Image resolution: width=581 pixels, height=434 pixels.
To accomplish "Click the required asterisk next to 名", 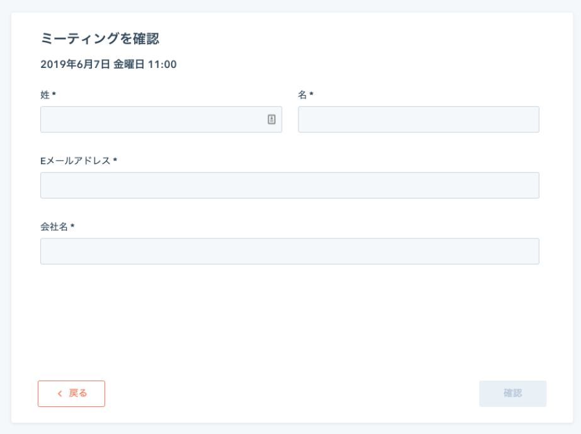I will [x=312, y=94].
